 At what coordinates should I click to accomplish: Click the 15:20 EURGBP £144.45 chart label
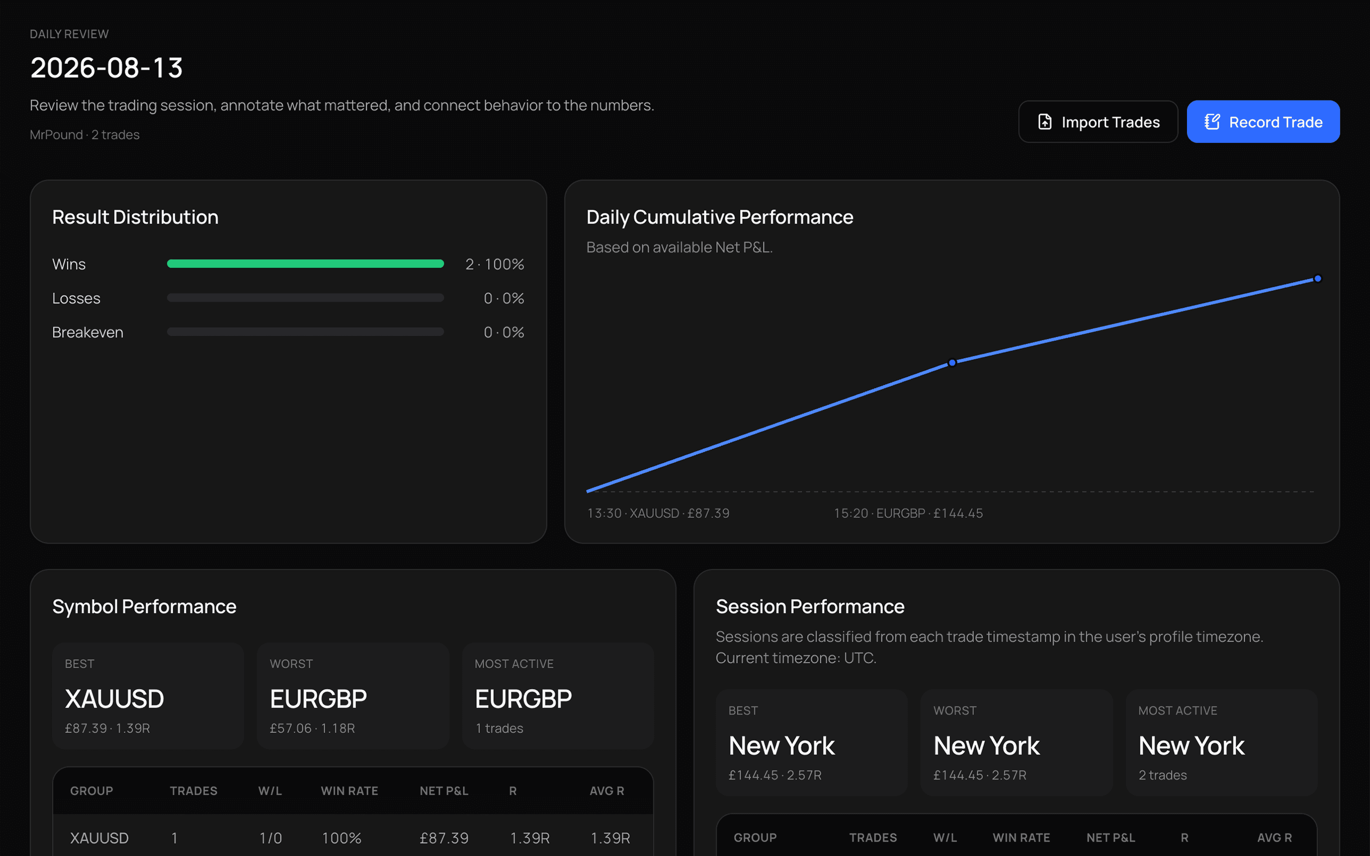coord(908,514)
